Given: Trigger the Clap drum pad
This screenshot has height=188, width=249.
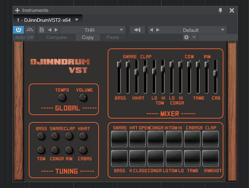Looking at the screenshot, I should point(210,139).
